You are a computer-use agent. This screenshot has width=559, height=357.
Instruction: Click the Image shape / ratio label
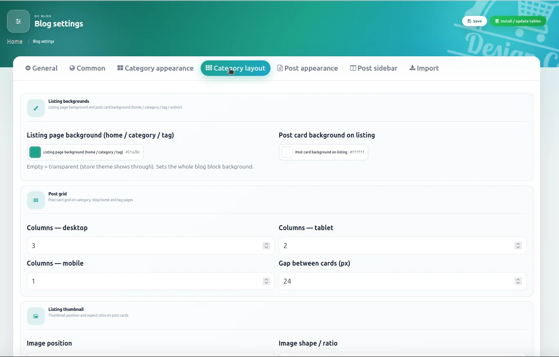click(x=308, y=343)
